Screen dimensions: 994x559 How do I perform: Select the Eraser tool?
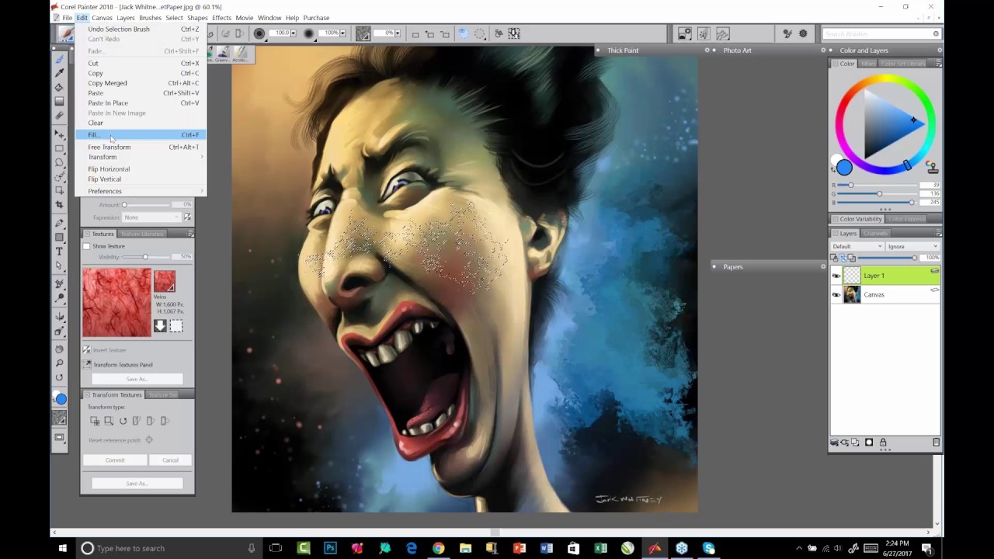pyautogui.click(x=59, y=116)
